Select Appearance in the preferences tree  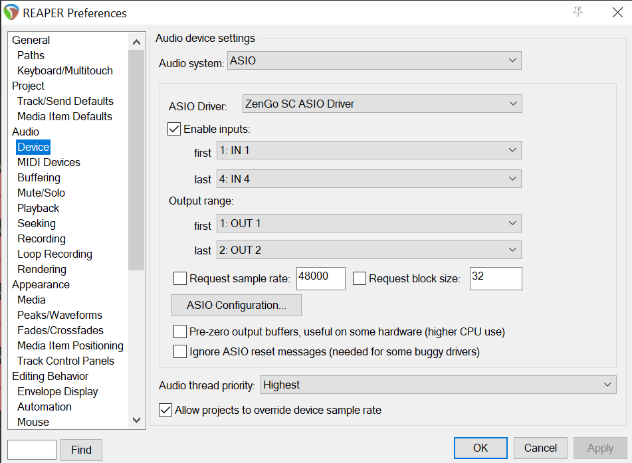[x=41, y=284]
